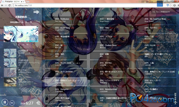179x107 pixels.
Task: Play the ソライロピクチャー tile
Action: point(111,82)
